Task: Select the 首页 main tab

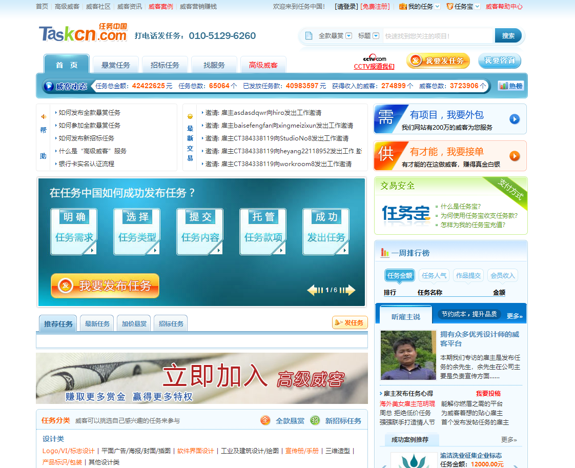Action: click(67, 65)
